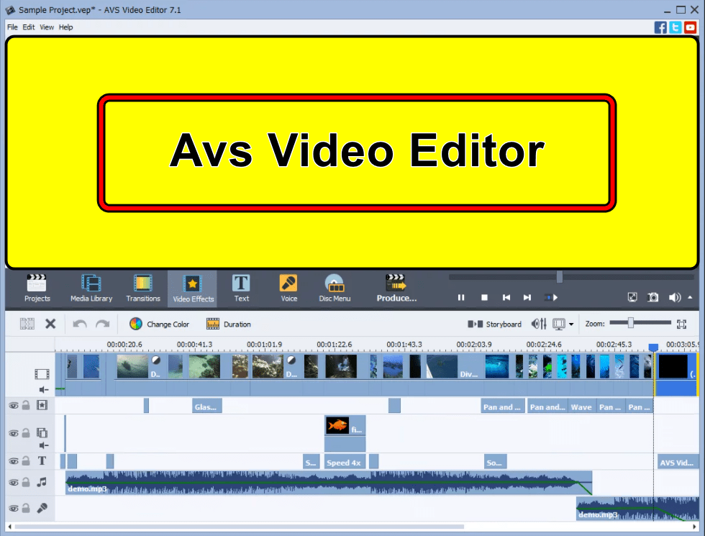Click the zoom-to-fit timeline icon
This screenshot has width=705, height=536.
point(681,324)
